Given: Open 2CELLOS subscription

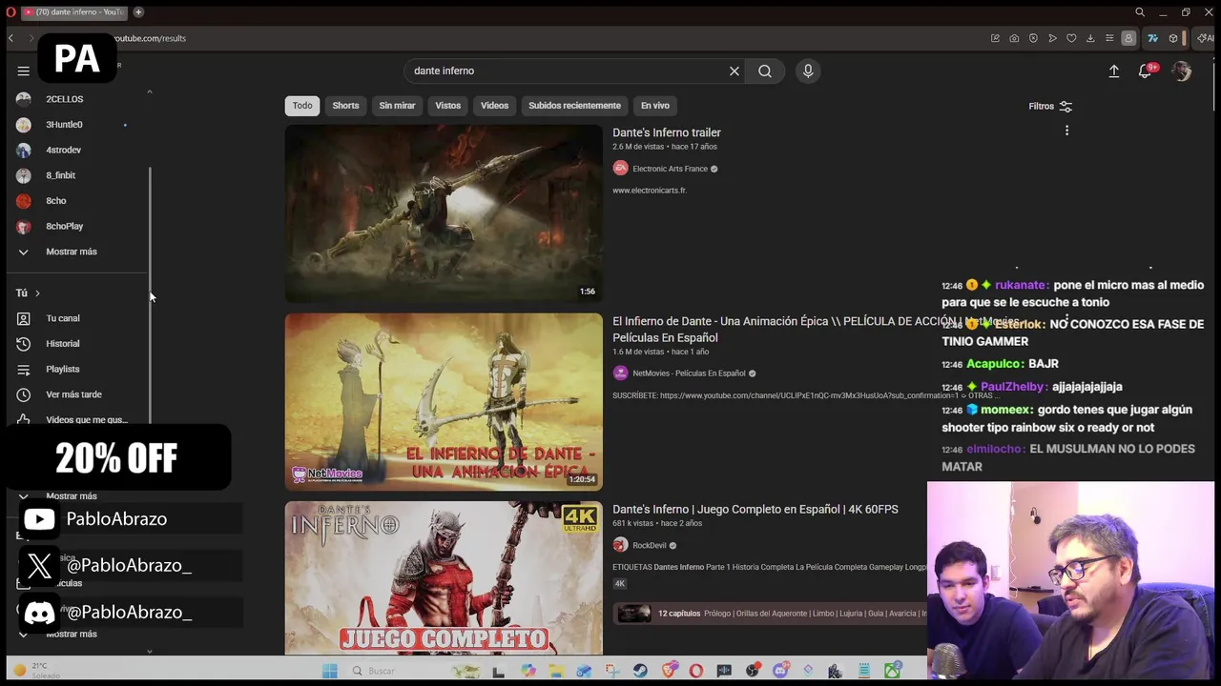Looking at the screenshot, I should click(65, 99).
